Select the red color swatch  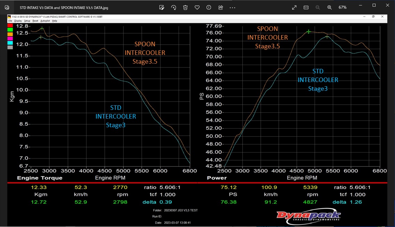point(10,25)
